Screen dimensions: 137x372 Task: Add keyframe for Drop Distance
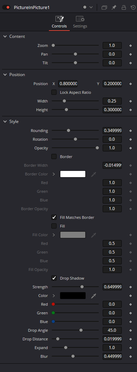130,339
